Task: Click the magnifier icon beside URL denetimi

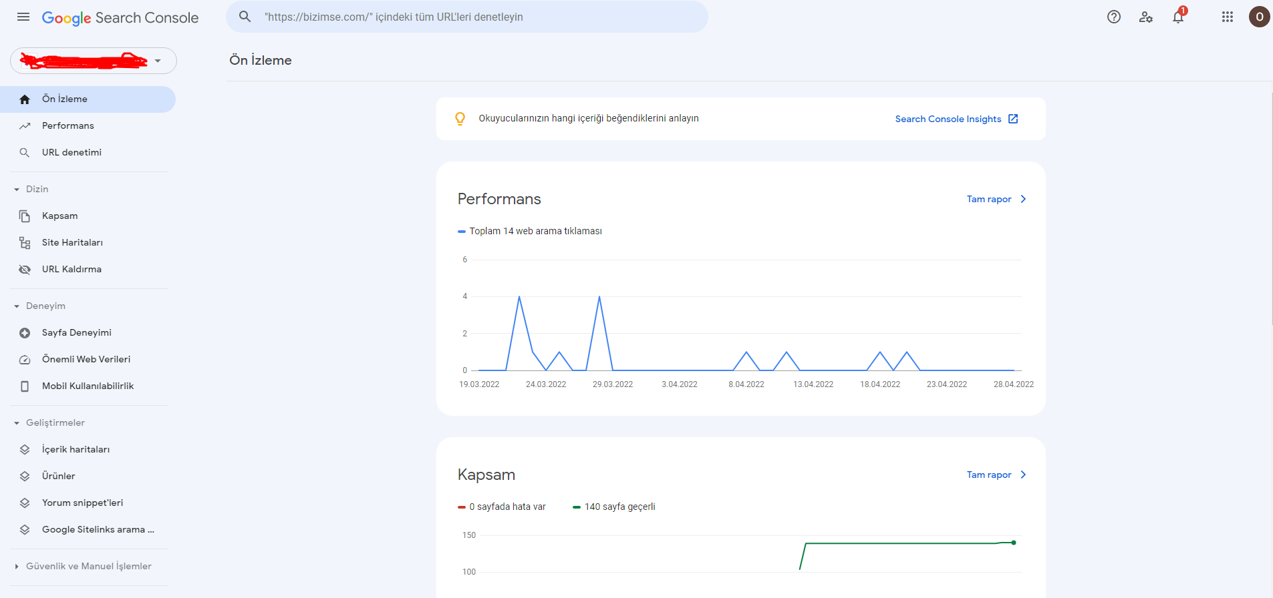Action: click(x=25, y=153)
